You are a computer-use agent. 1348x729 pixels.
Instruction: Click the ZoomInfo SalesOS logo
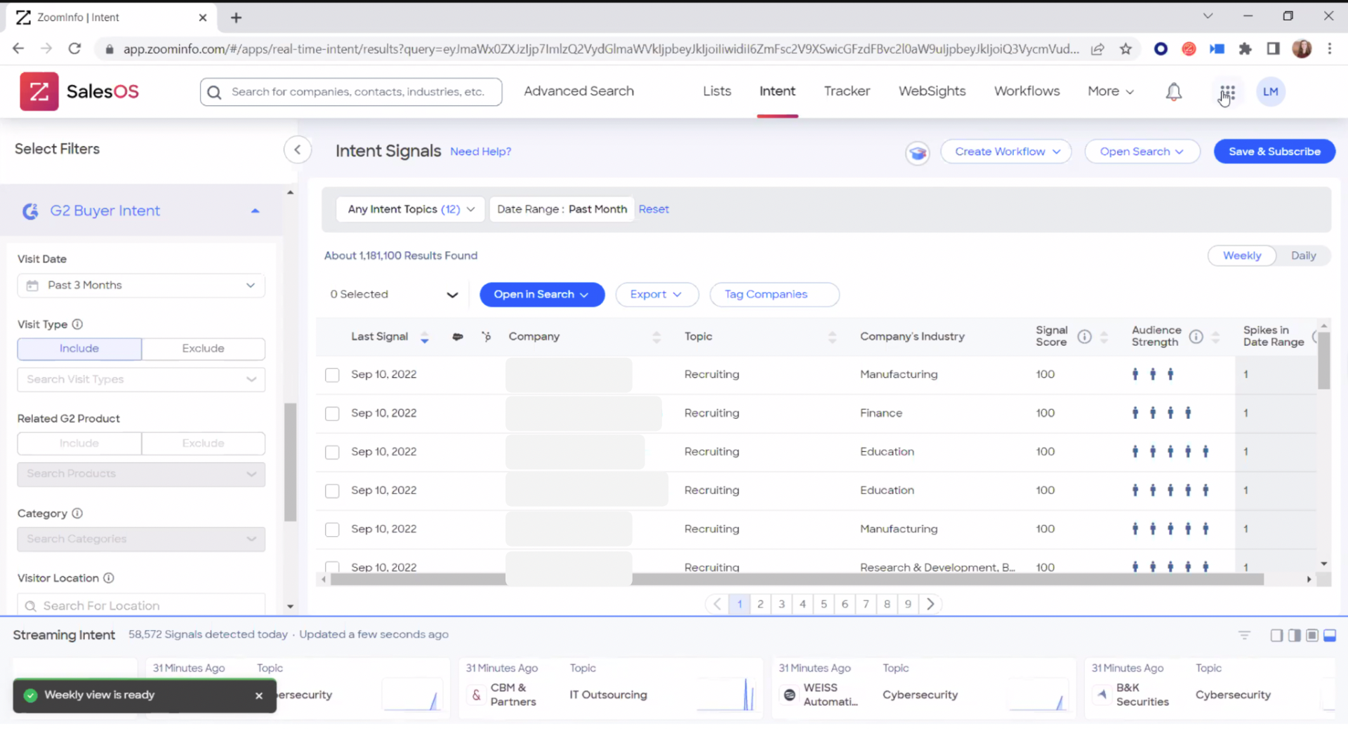[x=79, y=91]
